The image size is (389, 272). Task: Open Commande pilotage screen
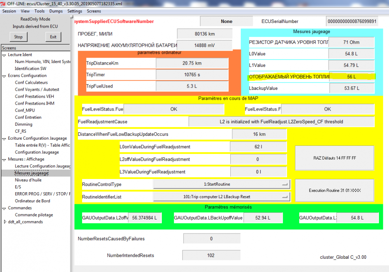pyautogui.click(x=34, y=215)
